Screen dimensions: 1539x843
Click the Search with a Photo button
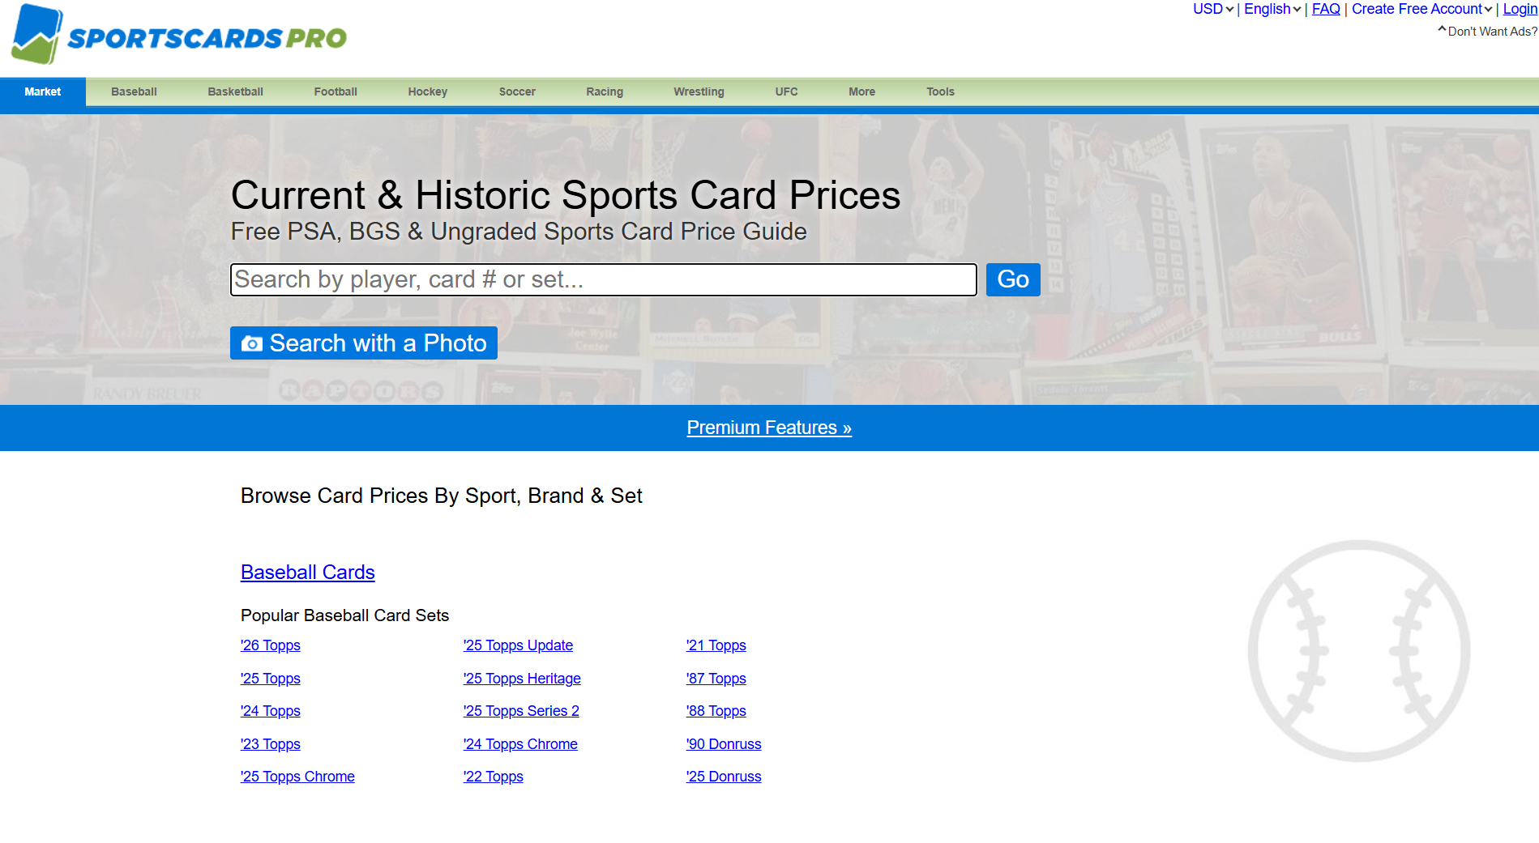tap(364, 343)
